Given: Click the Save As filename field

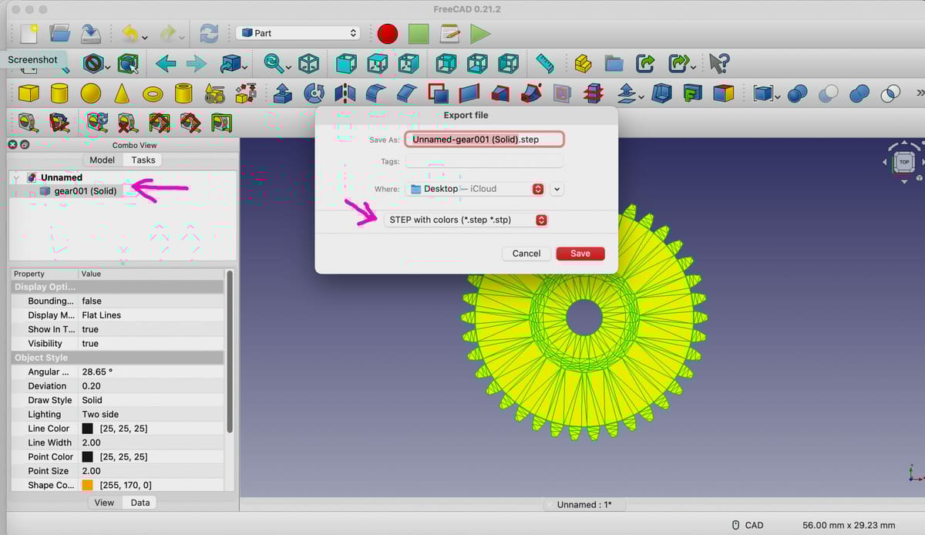Looking at the screenshot, I should 484,140.
